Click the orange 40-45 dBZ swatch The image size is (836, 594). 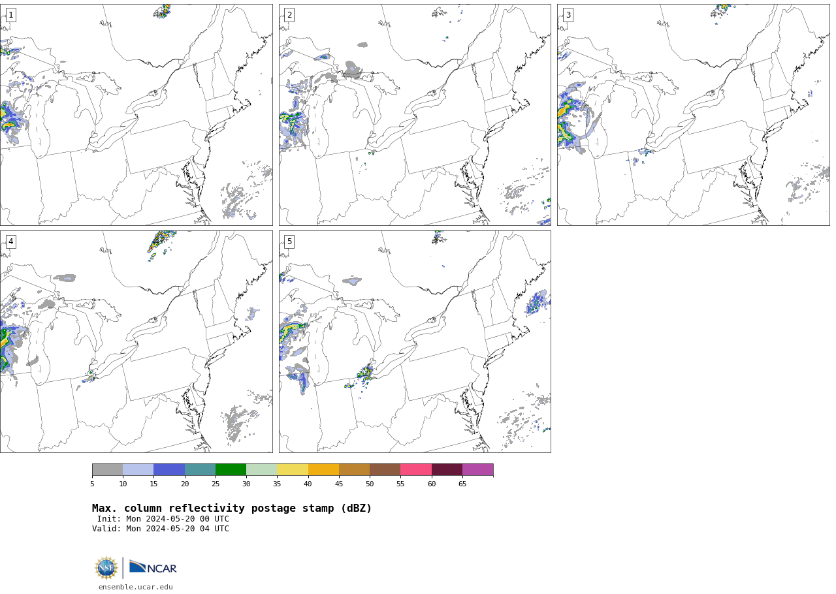[323, 470]
